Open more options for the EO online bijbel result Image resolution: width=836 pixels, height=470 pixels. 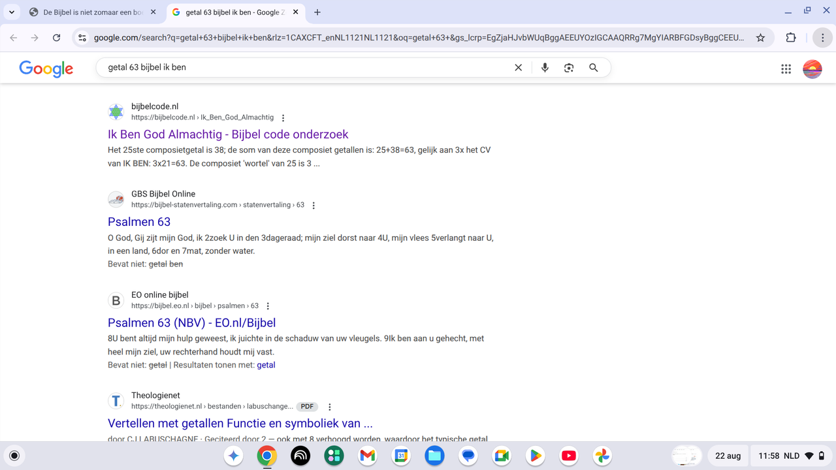[x=268, y=306]
